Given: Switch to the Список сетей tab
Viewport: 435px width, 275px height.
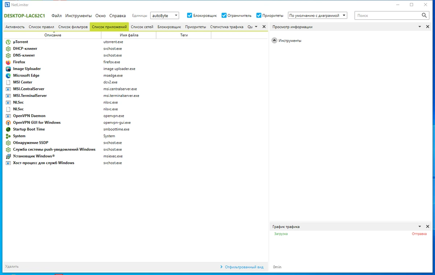Looking at the screenshot, I should pyautogui.click(x=142, y=27).
